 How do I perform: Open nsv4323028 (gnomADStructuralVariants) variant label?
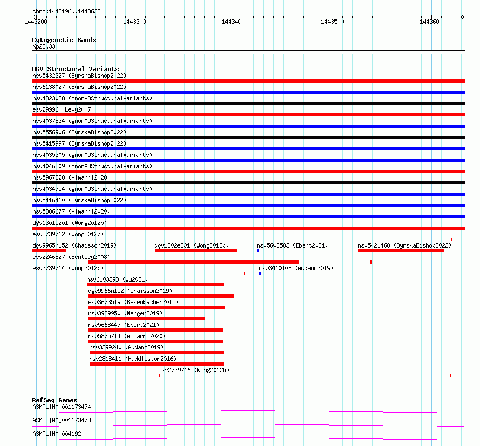click(92, 98)
